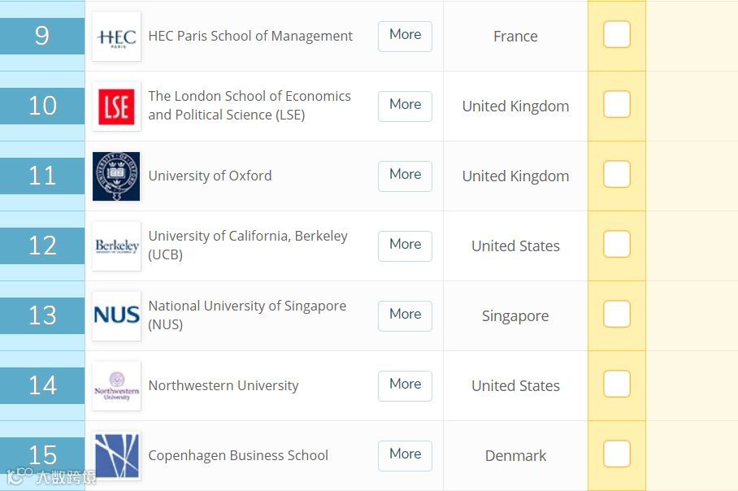This screenshot has width=738, height=491.
Task: Show More for UC Berkeley
Action: pos(405,246)
